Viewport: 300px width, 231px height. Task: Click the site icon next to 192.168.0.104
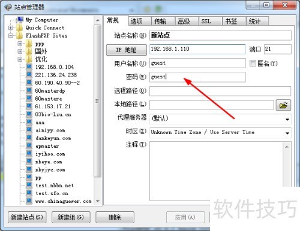point(29,66)
